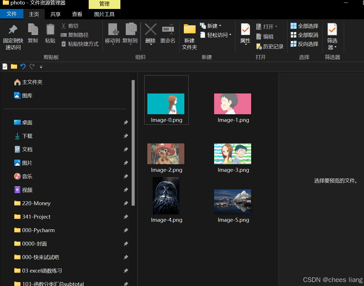Viewport: 364px width, 286px height.
Task: Open the 000-Pycharm folder
Action: [x=35, y=230]
